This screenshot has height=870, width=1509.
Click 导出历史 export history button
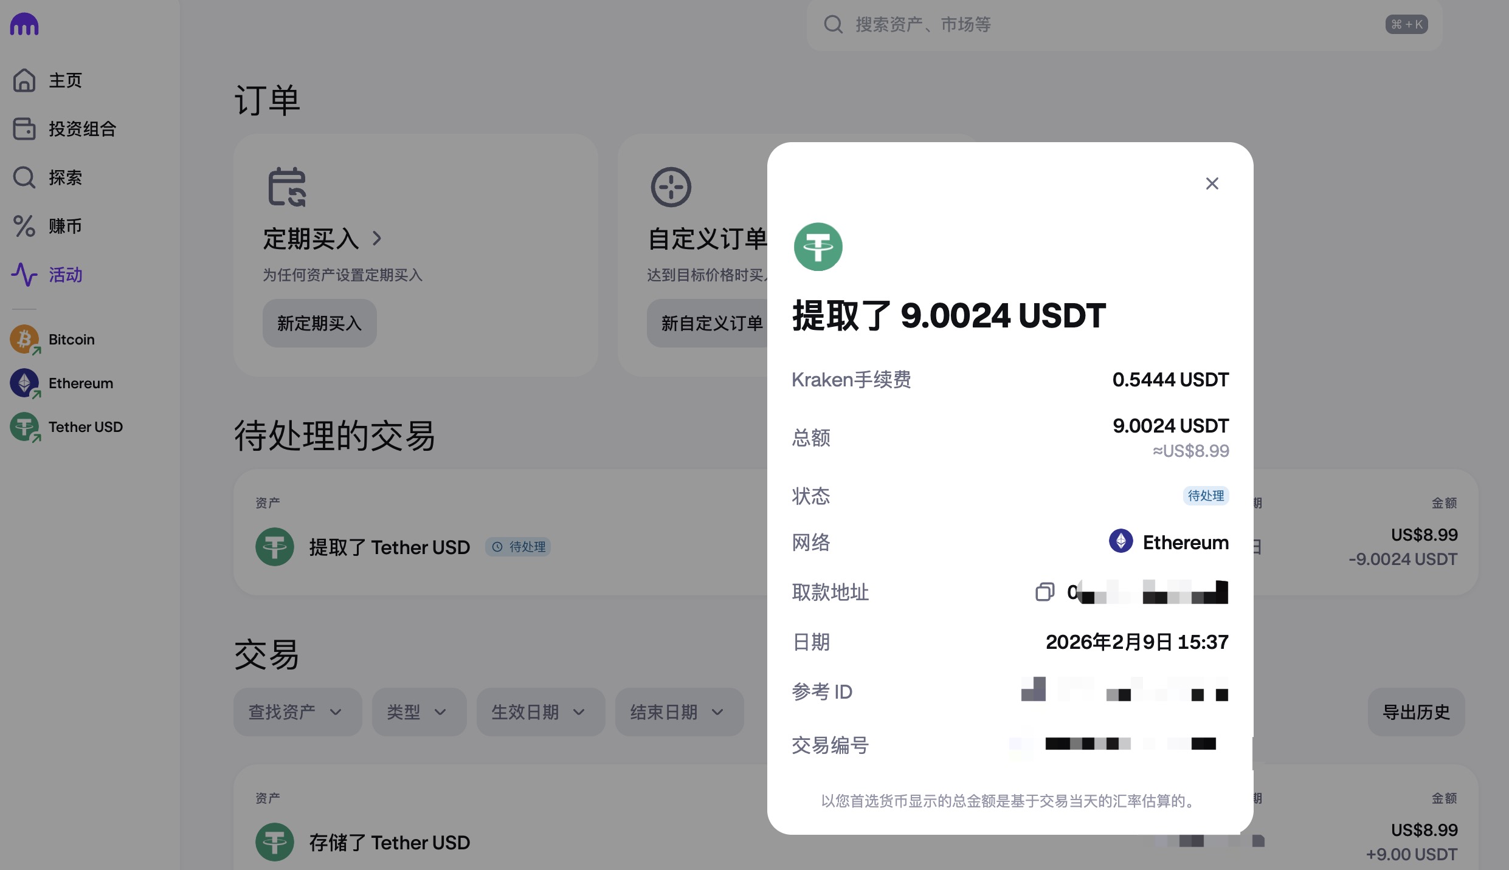click(x=1415, y=712)
